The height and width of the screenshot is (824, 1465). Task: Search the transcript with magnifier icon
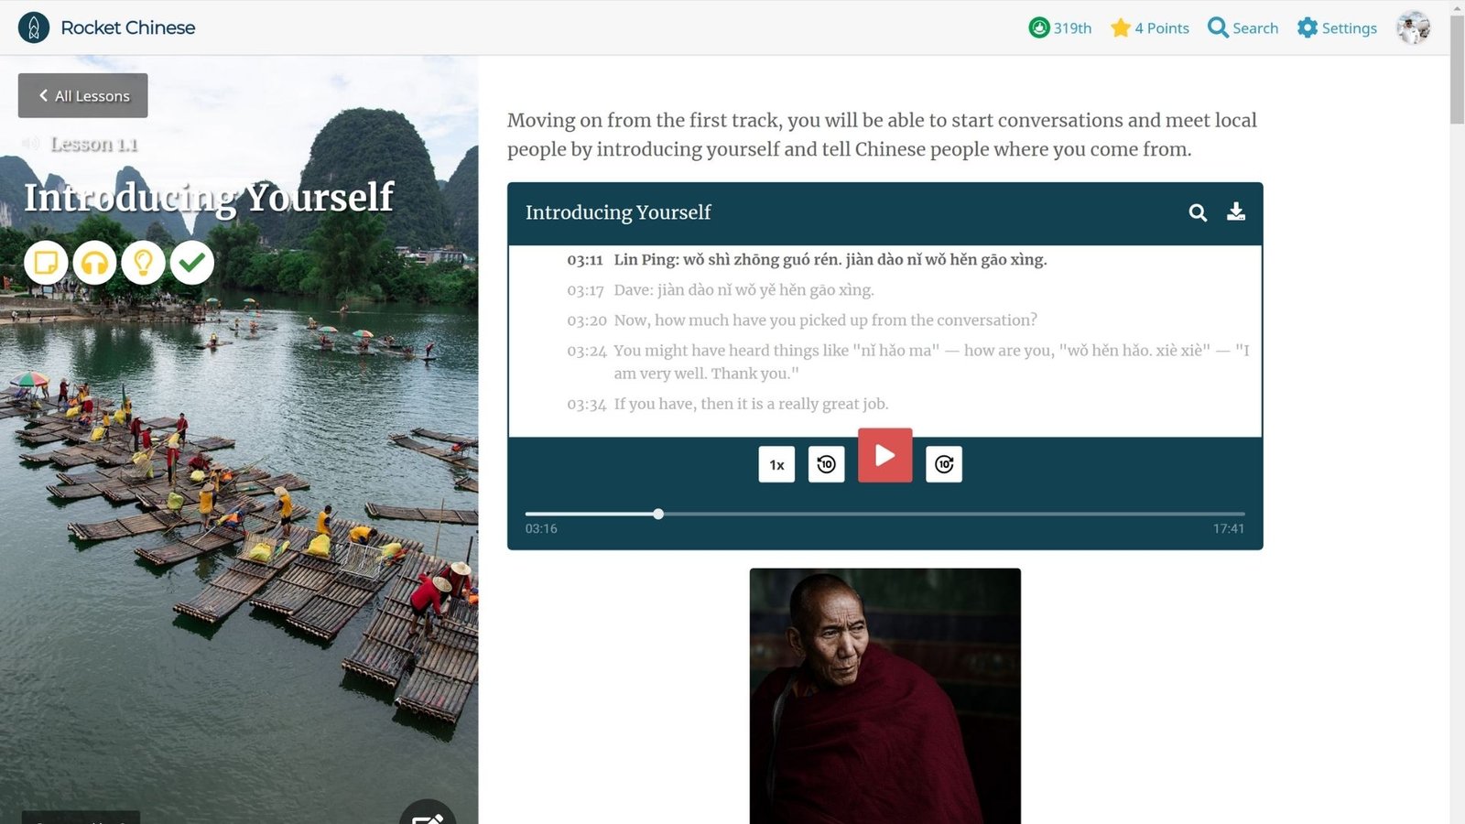(1198, 212)
